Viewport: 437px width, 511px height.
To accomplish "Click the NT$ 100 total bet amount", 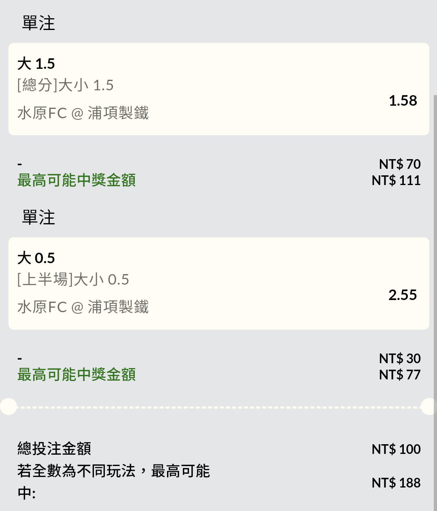I will 396,449.
